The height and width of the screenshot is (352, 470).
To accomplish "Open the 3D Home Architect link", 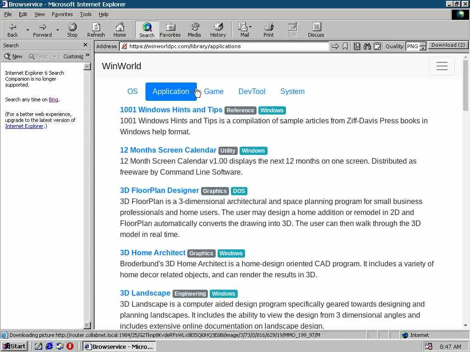I will tap(152, 253).
